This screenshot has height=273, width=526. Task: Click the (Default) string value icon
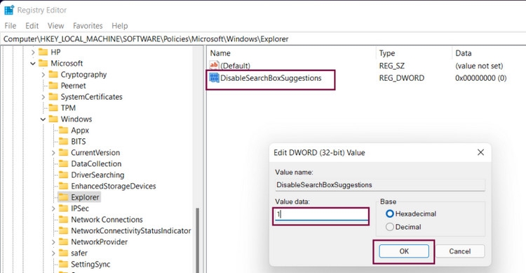click(214, 65)
